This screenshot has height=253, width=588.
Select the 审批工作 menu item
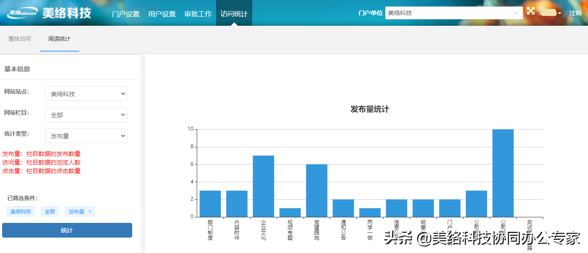click(x=198, y=13)
